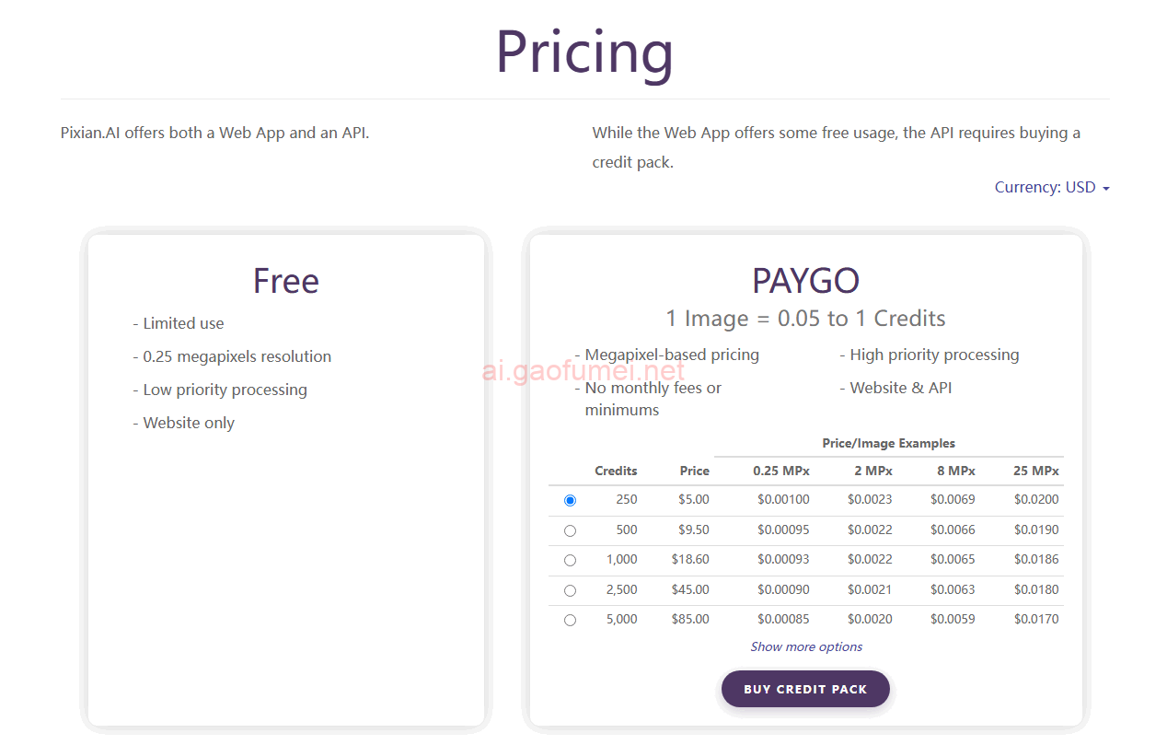Click the $9.50 price cell

[694, 530]
